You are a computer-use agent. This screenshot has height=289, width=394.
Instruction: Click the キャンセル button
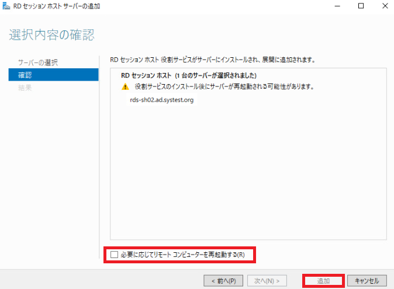tap(367, 281)
